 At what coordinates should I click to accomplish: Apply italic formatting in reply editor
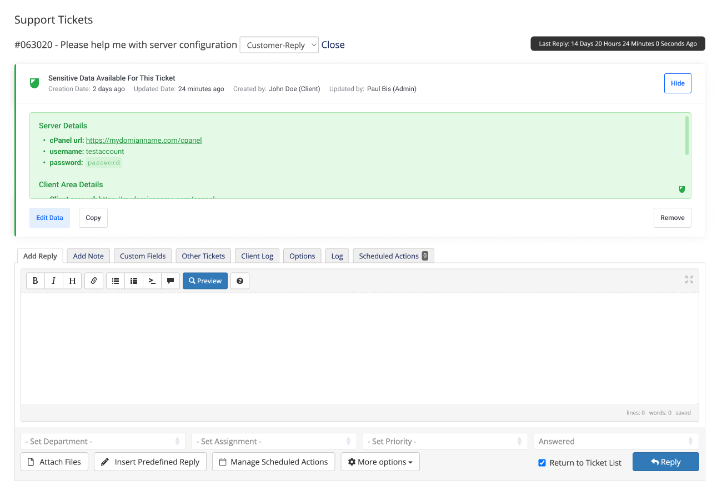54,281
